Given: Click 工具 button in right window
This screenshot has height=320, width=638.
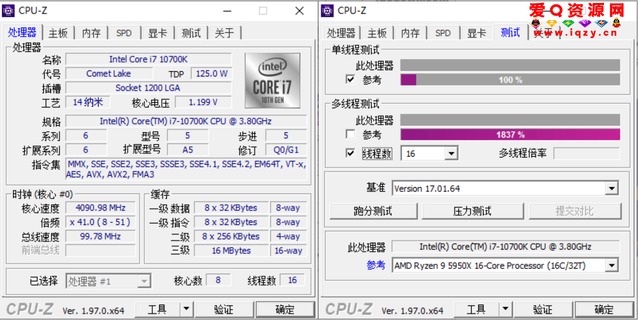Looking at the screenshot, I should (477, 309).
